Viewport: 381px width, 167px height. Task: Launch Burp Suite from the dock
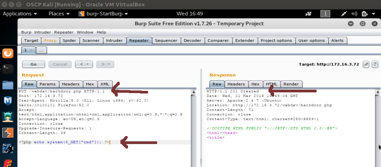click(8, 133)
